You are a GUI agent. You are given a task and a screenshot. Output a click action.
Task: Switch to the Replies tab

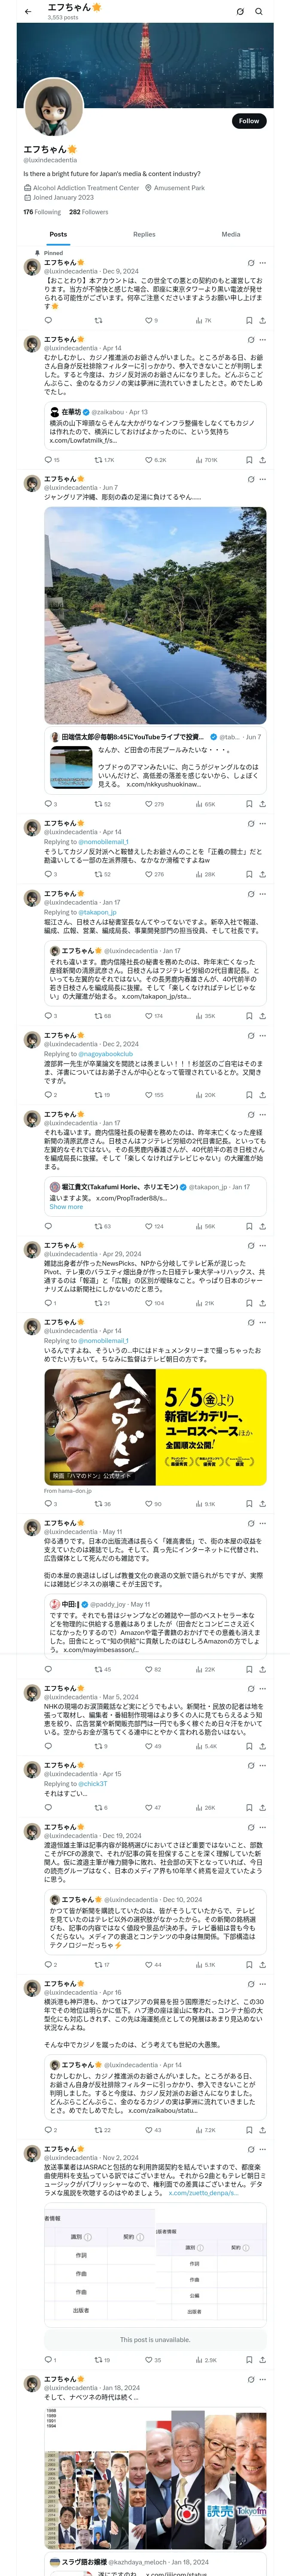(144, 234)
